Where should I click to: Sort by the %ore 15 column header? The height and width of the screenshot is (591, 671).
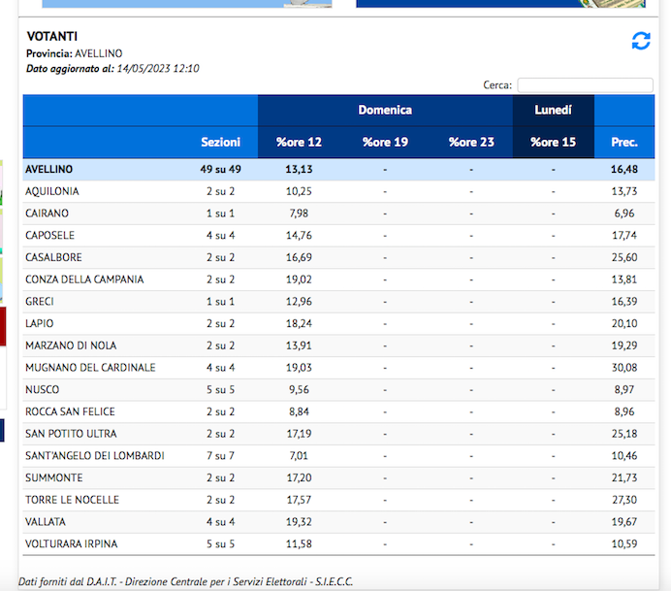[553, 143]
